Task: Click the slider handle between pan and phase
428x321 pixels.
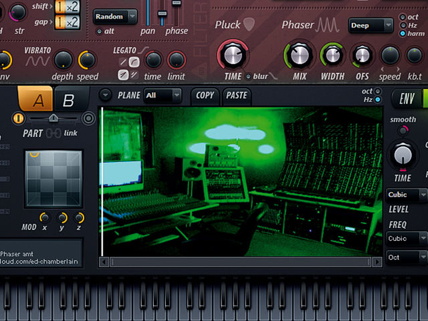Action: [162, 13]
